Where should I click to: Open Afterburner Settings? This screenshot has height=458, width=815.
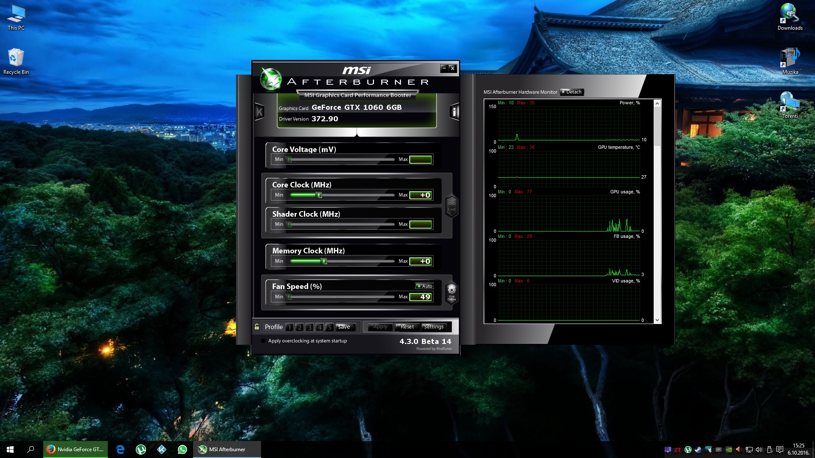click(x=433, y=327)
